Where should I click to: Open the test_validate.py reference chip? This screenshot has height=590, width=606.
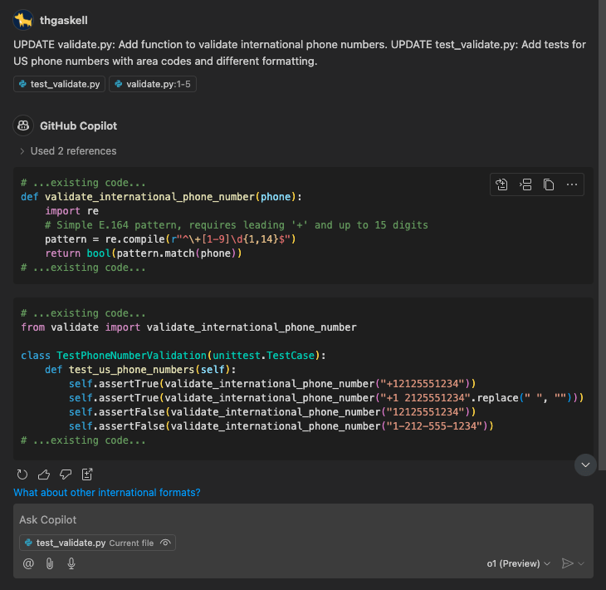[59, 84]
